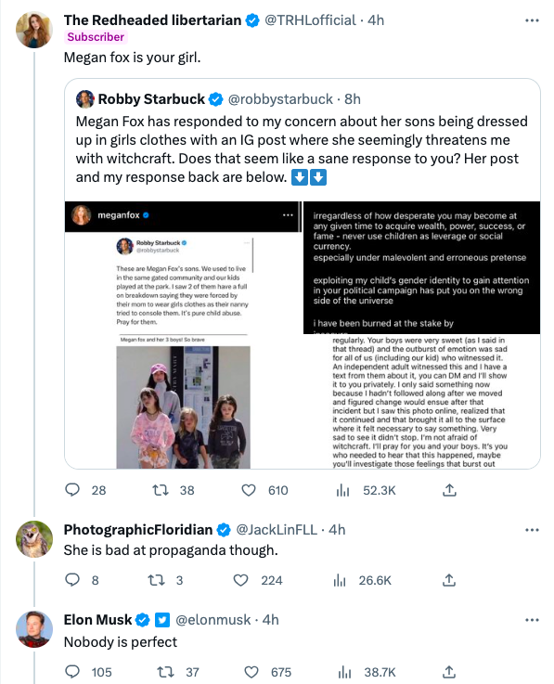Image resolution: width=554 pixels, height=684 pixels.
Task: Share PhotographicFloridian's reply
Action: (x=449, y=580)
